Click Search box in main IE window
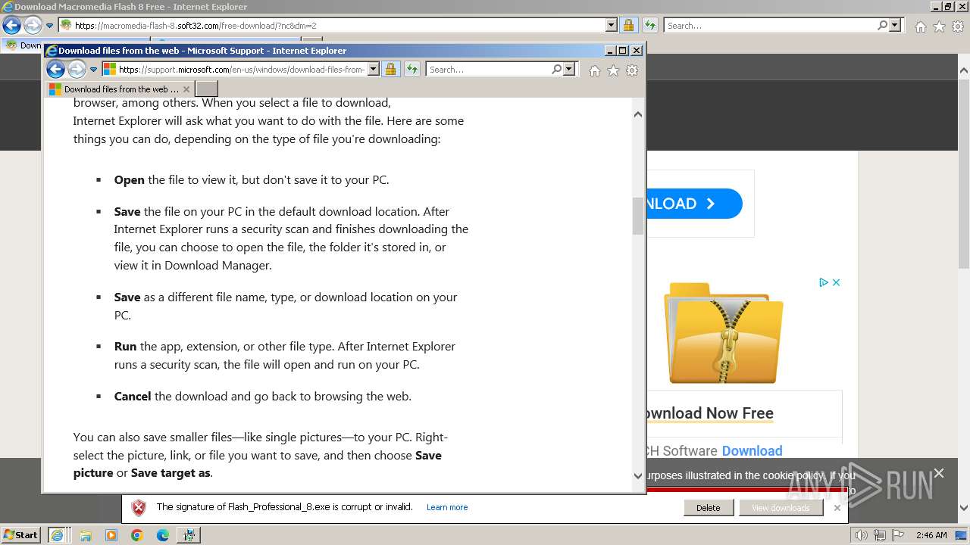The height and width of the screenshot is (545, 970). 770,26
